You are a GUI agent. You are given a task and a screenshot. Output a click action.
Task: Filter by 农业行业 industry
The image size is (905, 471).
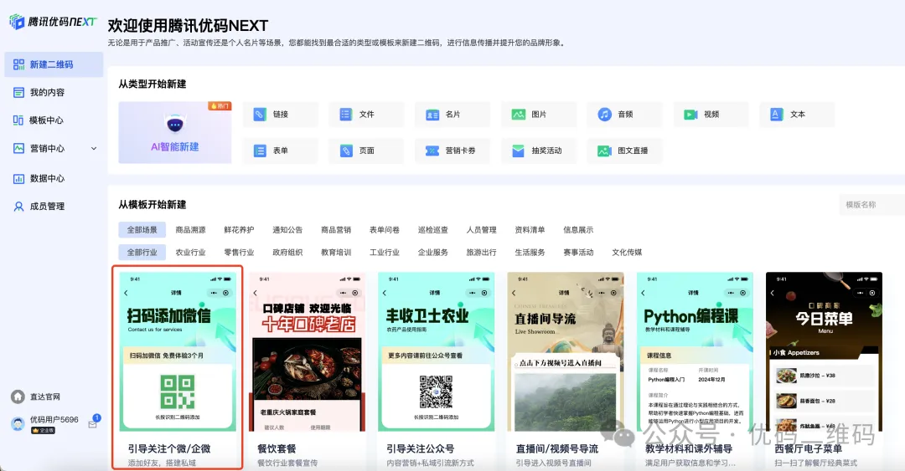point(190,252)
